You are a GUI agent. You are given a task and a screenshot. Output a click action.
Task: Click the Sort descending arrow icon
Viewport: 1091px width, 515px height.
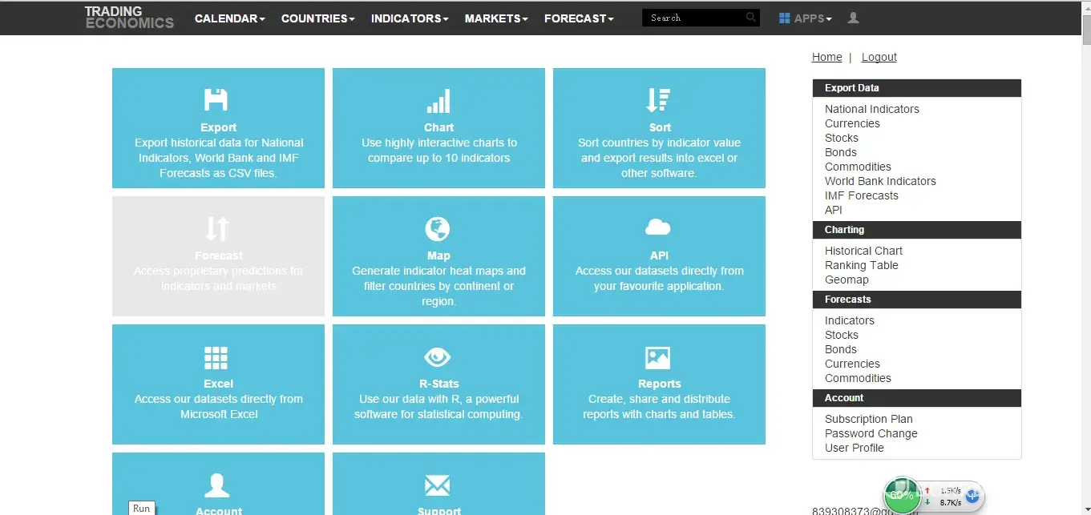click(x=658, y=100)
